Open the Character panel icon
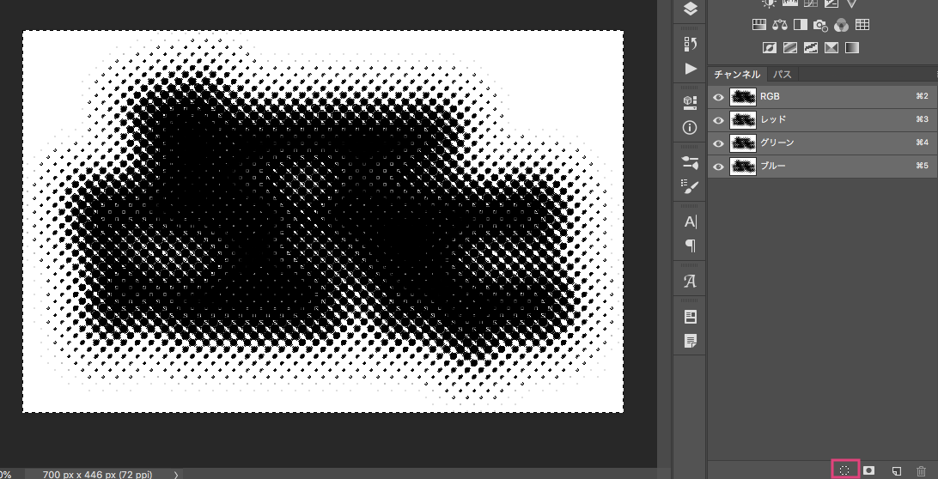The image size is (938, 479). coord(691,221)
